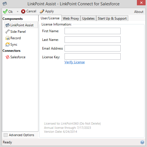Click the Sync arrows icon
This screenshot has height=147, width=147.
tap(7, 45)
